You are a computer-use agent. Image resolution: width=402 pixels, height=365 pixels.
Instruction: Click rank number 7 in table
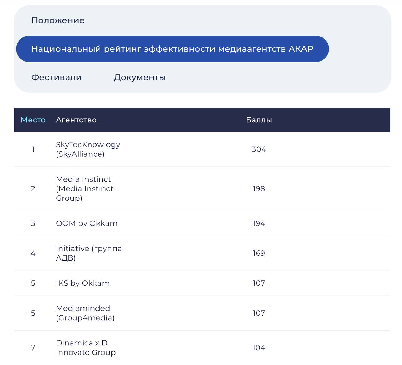point(33,347)
